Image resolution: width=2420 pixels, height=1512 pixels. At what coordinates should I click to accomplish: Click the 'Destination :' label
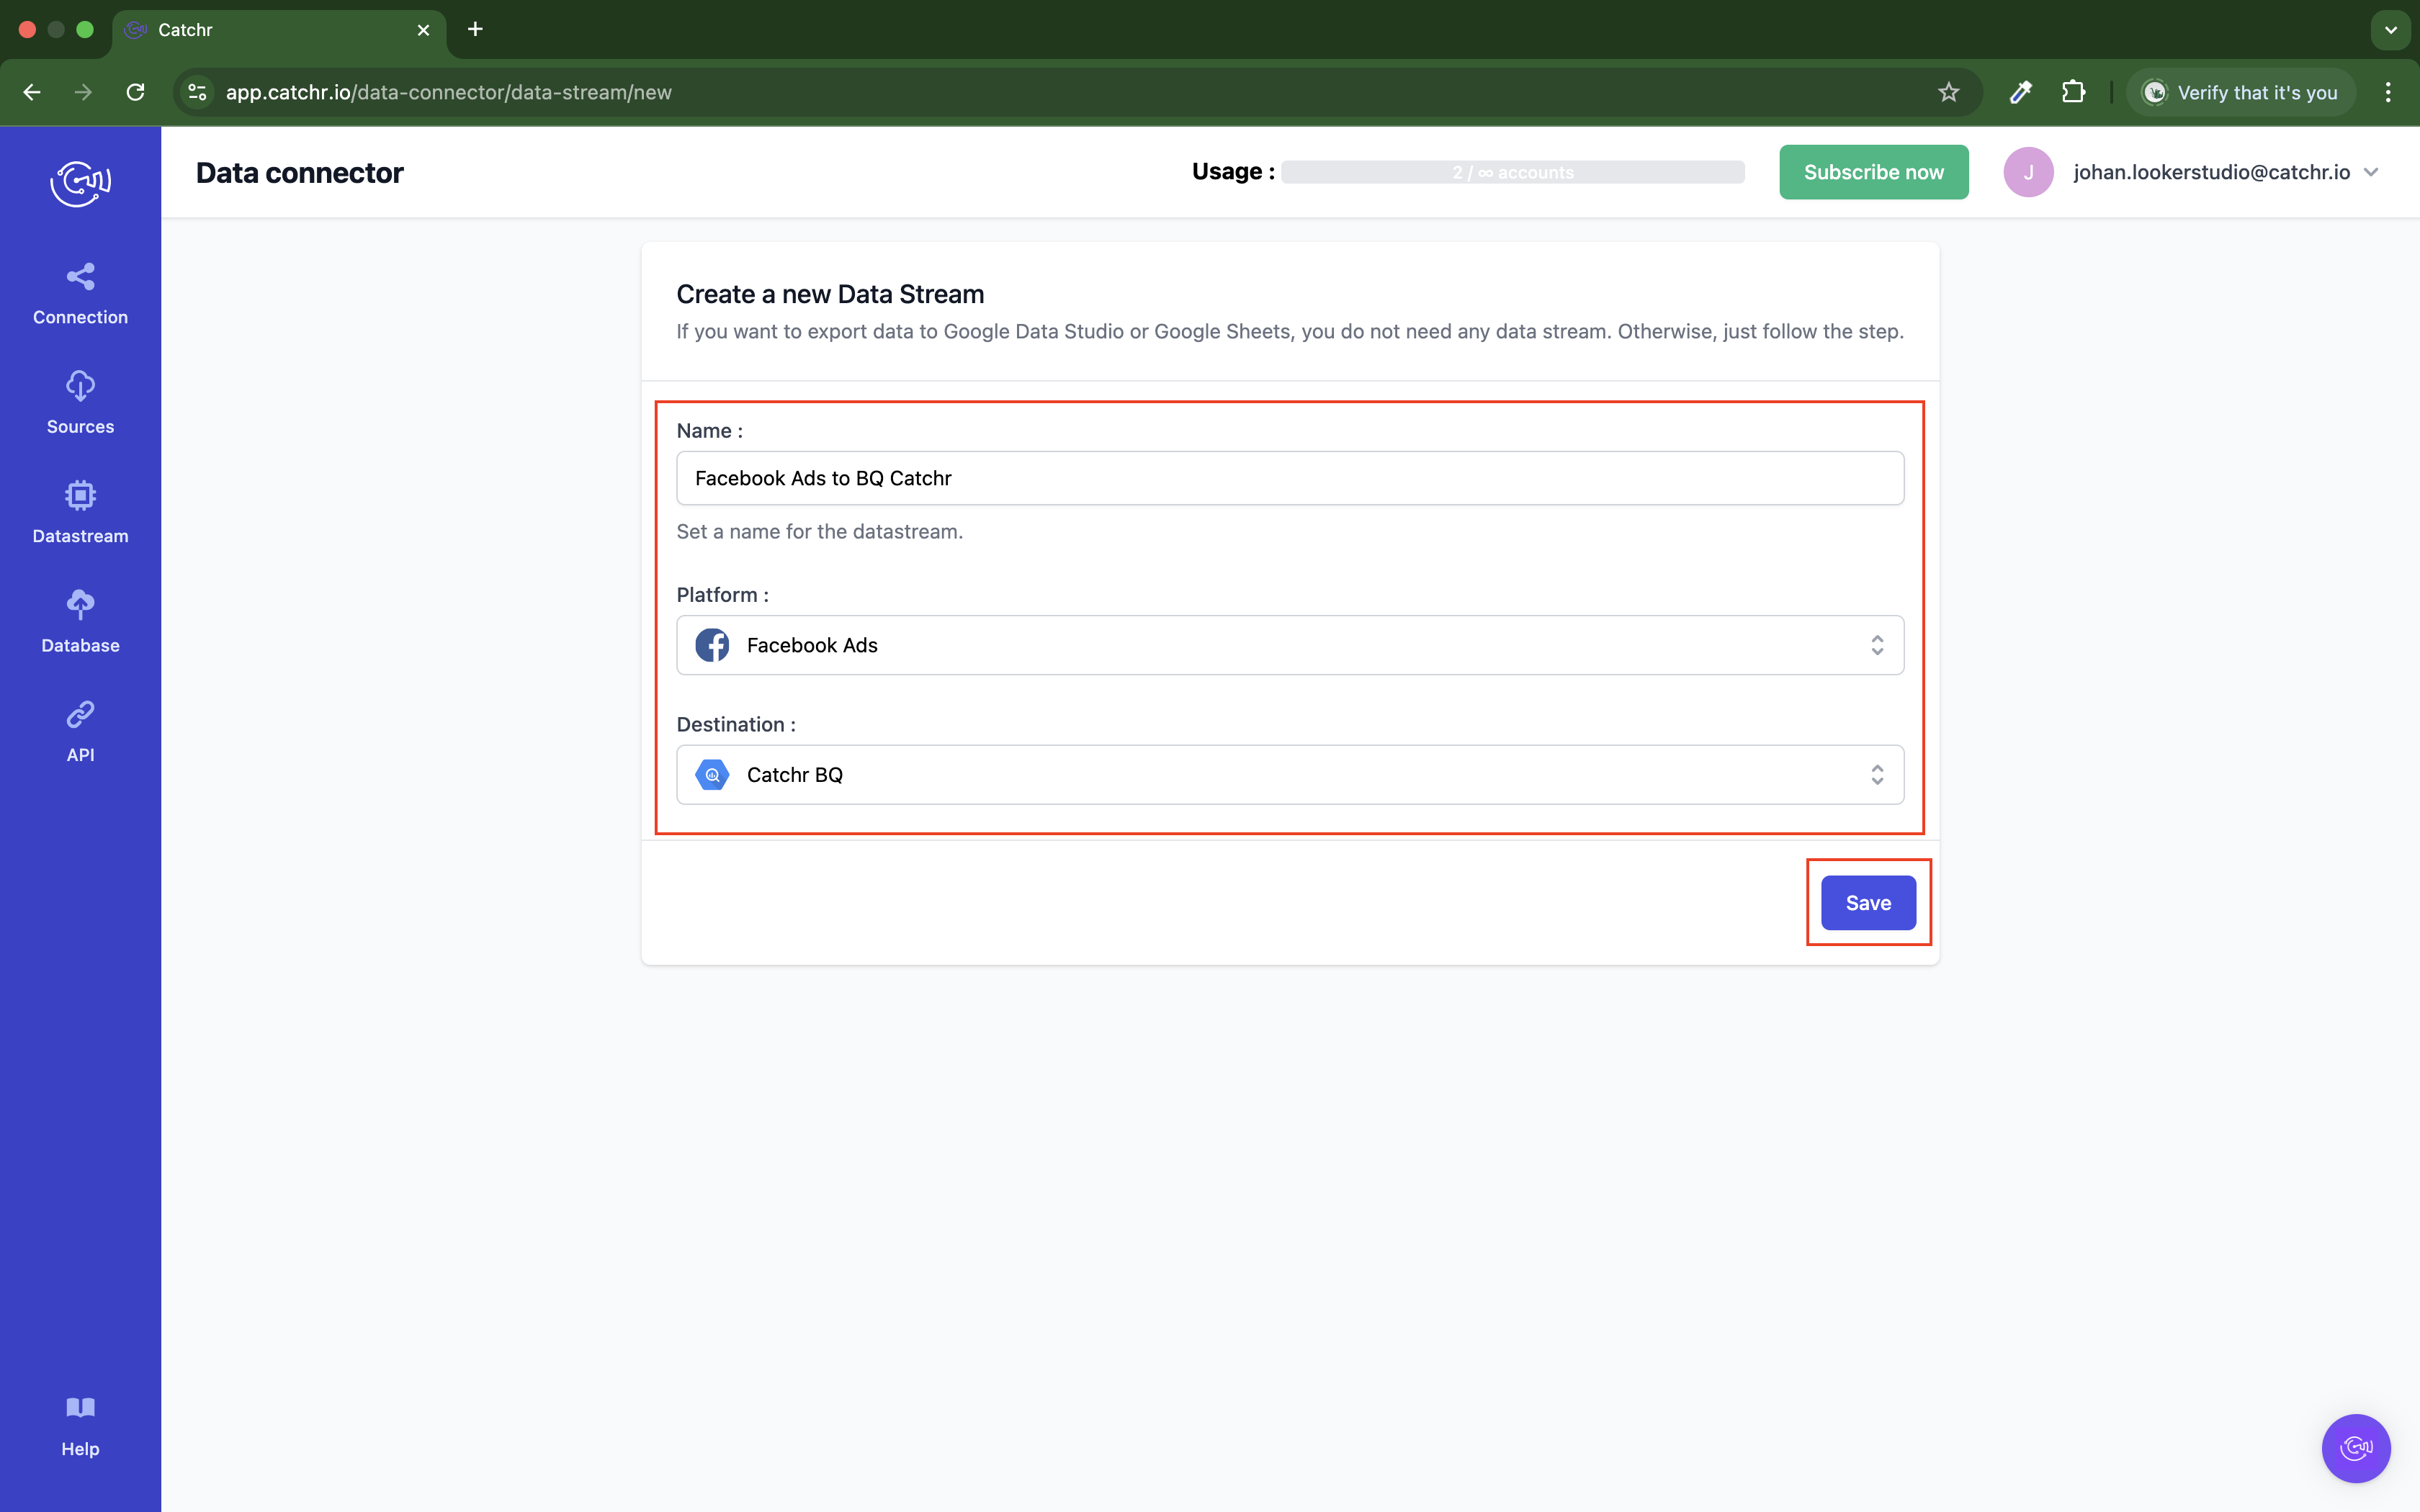click(x=736, y=725)
